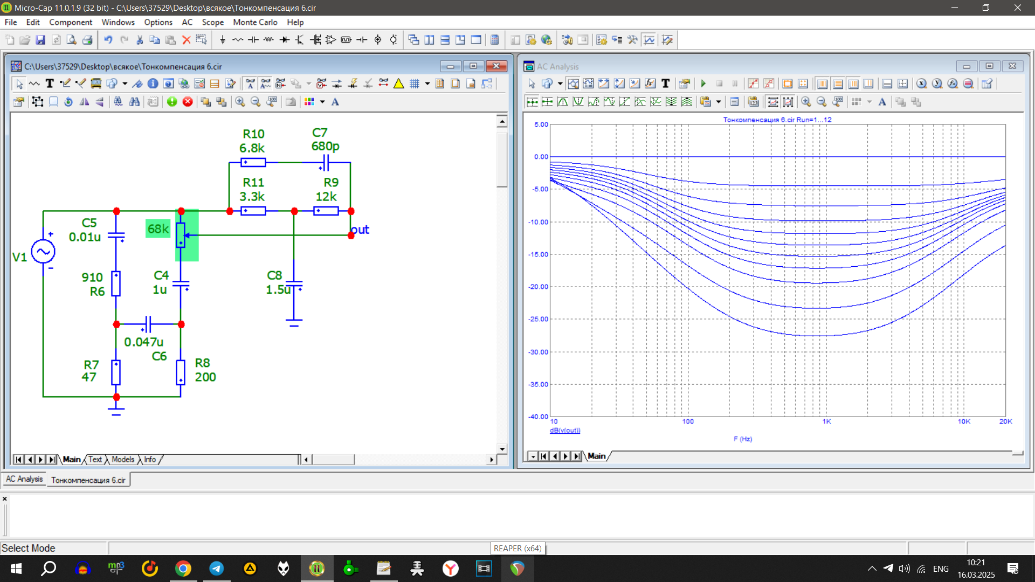1035x582 pixels.
Task: Select the Diode component tool
Action: pos(285,40)
